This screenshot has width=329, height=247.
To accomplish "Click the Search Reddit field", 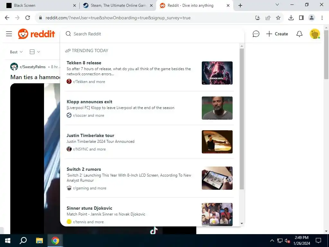I will [152, 34].
